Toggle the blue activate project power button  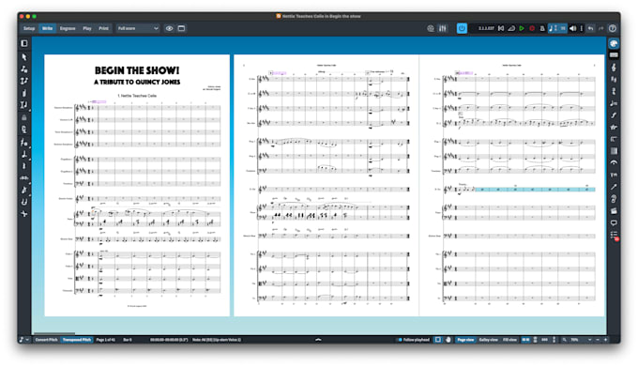click(462, 28)
